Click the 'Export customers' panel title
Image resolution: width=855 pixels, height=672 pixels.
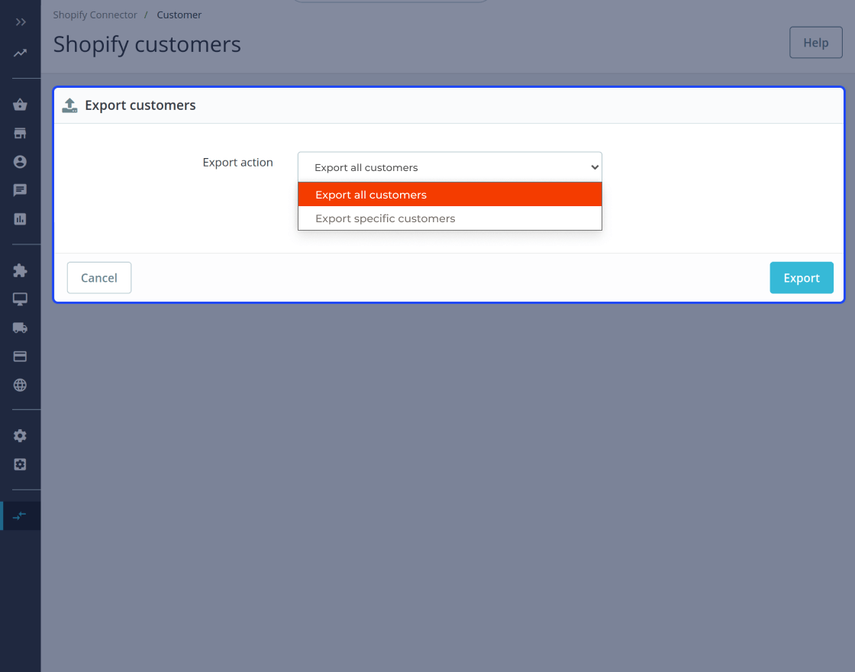[x=140, y=105]
